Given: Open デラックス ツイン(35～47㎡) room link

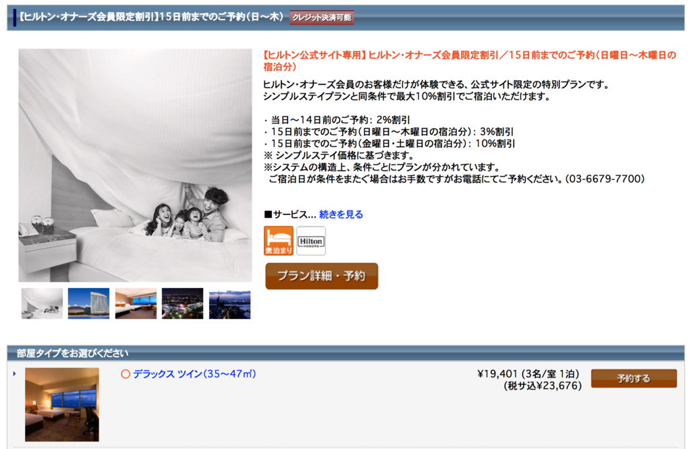Looking at the screenshot, I should (x=195, y=374).
